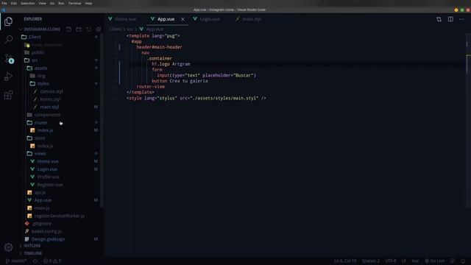Open the Help menu
This screenshot has width=471, height=265.
pyautogui.click(x=88, y=3)
